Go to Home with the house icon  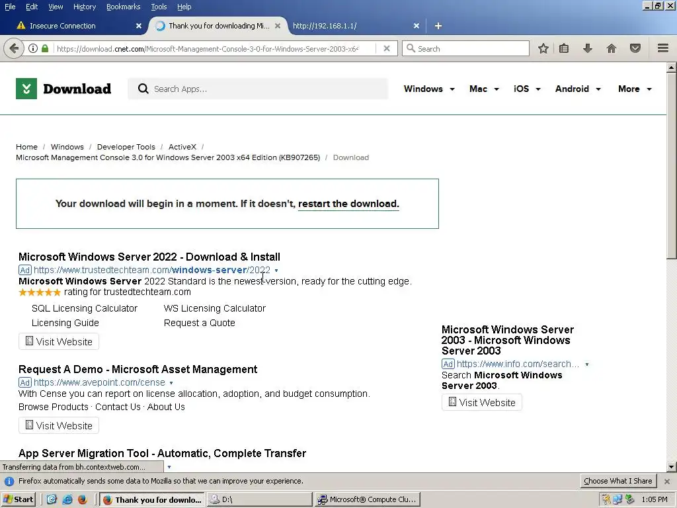coord(612,48)
